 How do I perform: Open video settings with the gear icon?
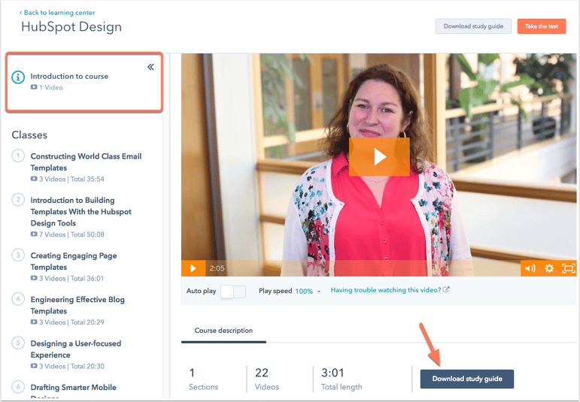tap(549, 268)
